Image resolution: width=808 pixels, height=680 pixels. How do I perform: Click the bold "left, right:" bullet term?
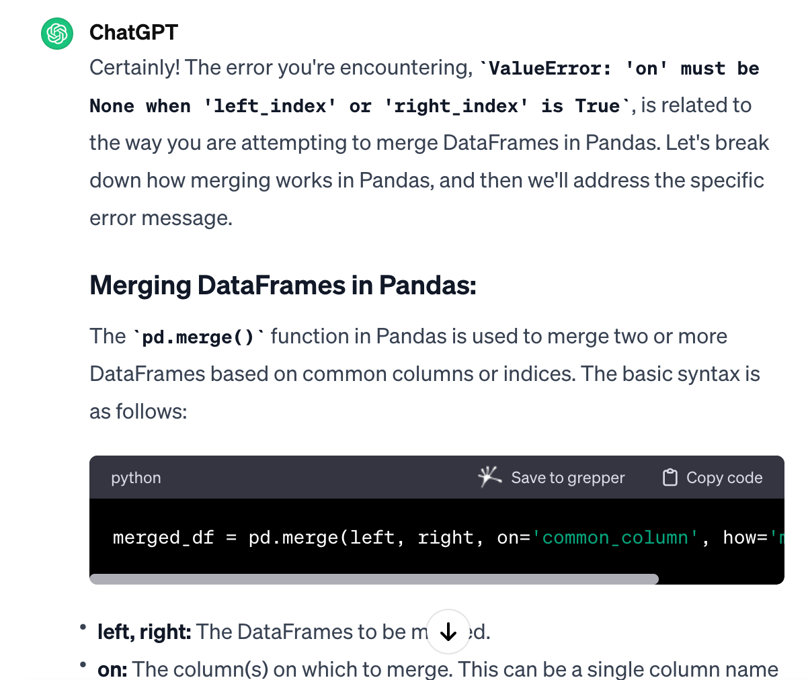pyautogui.click(x=145, y=632)
